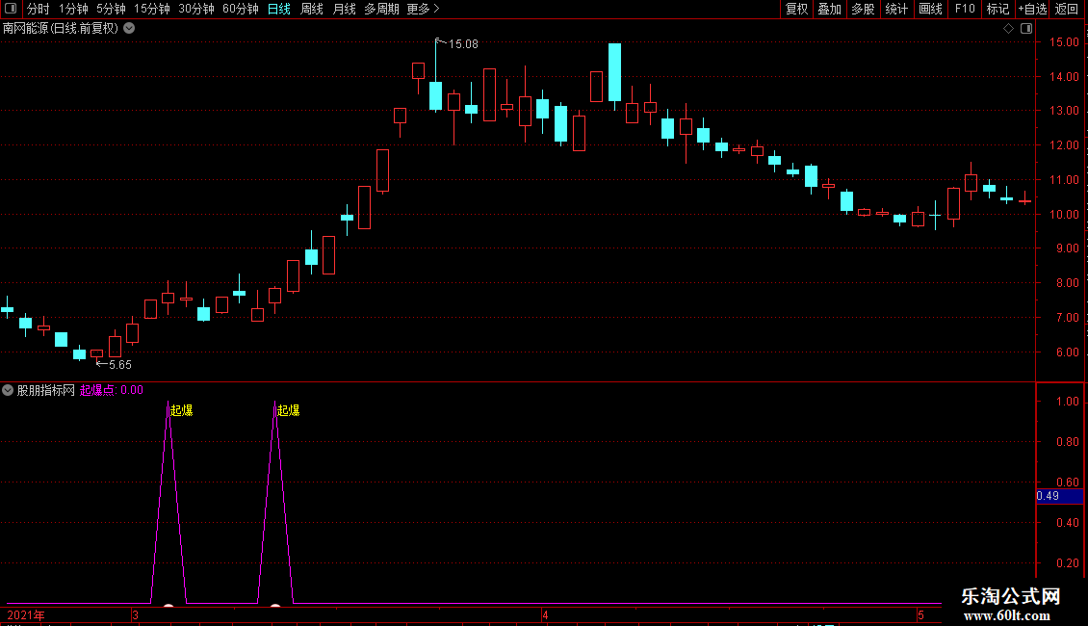Screen dimensions: 1088x626
Task: Click the 南网能源(日线 前复权) title
Action: (x=61, y=29)
